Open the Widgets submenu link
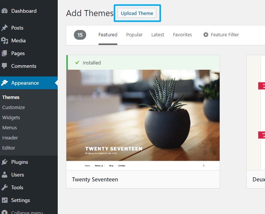Image resolution: width=265 pixels, height=214 pixels. (x=11, y=117)
